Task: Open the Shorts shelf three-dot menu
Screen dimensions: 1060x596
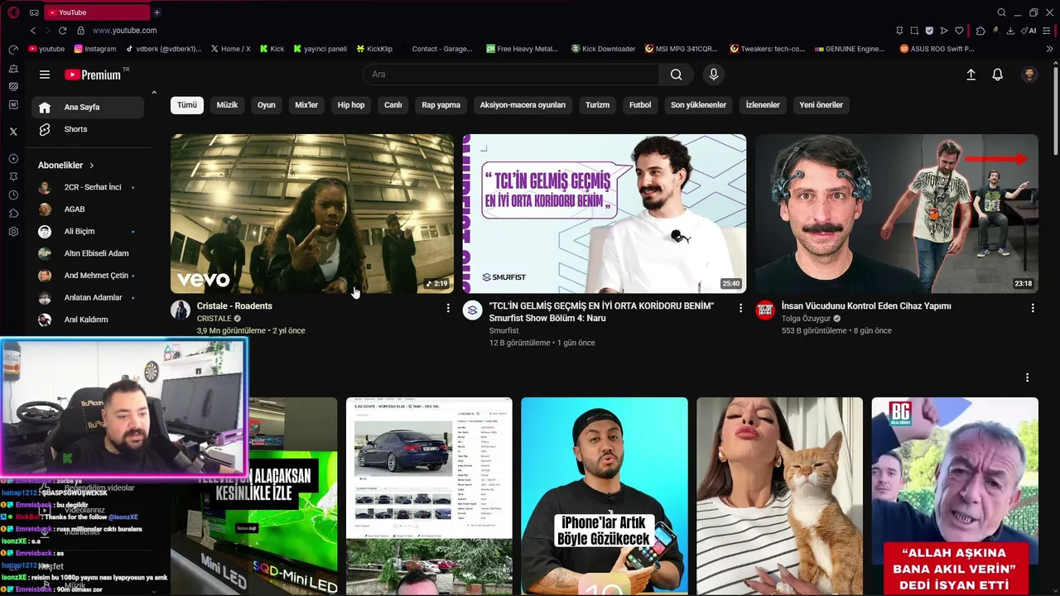Action: point(1028,377)
